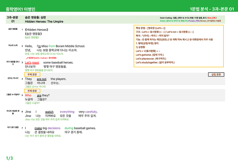
Task: Click 'some baseball heroes.' phrase
Action: [x=58, y=62]
